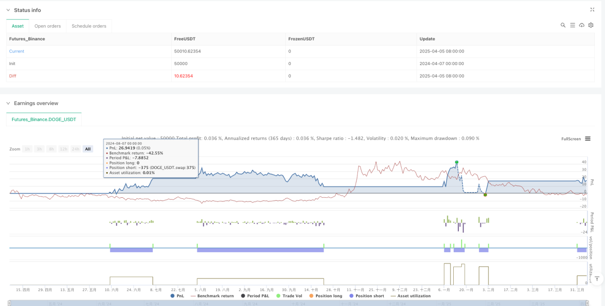Image resolution: width=605 pixels, height=306 pixels.
Task: Toggle the Benchmark return legend series
Action: (212, 296)
